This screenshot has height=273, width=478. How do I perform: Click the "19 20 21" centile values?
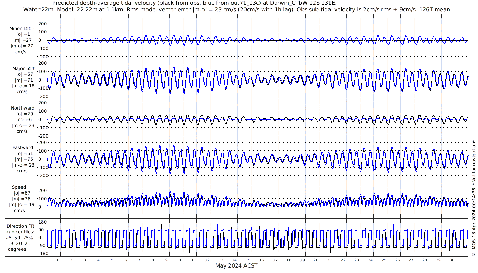(19, 243)
